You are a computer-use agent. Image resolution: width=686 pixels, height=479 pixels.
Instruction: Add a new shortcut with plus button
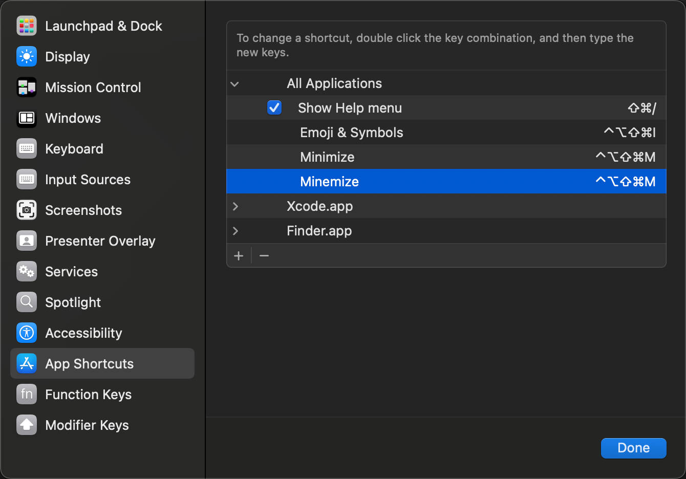pyautogui.click(x=239, y=256)
